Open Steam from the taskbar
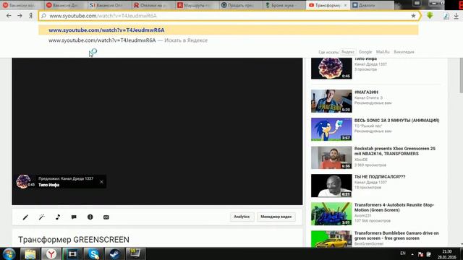463x260 pixels. pyautogui.click(x=114, y=253)
